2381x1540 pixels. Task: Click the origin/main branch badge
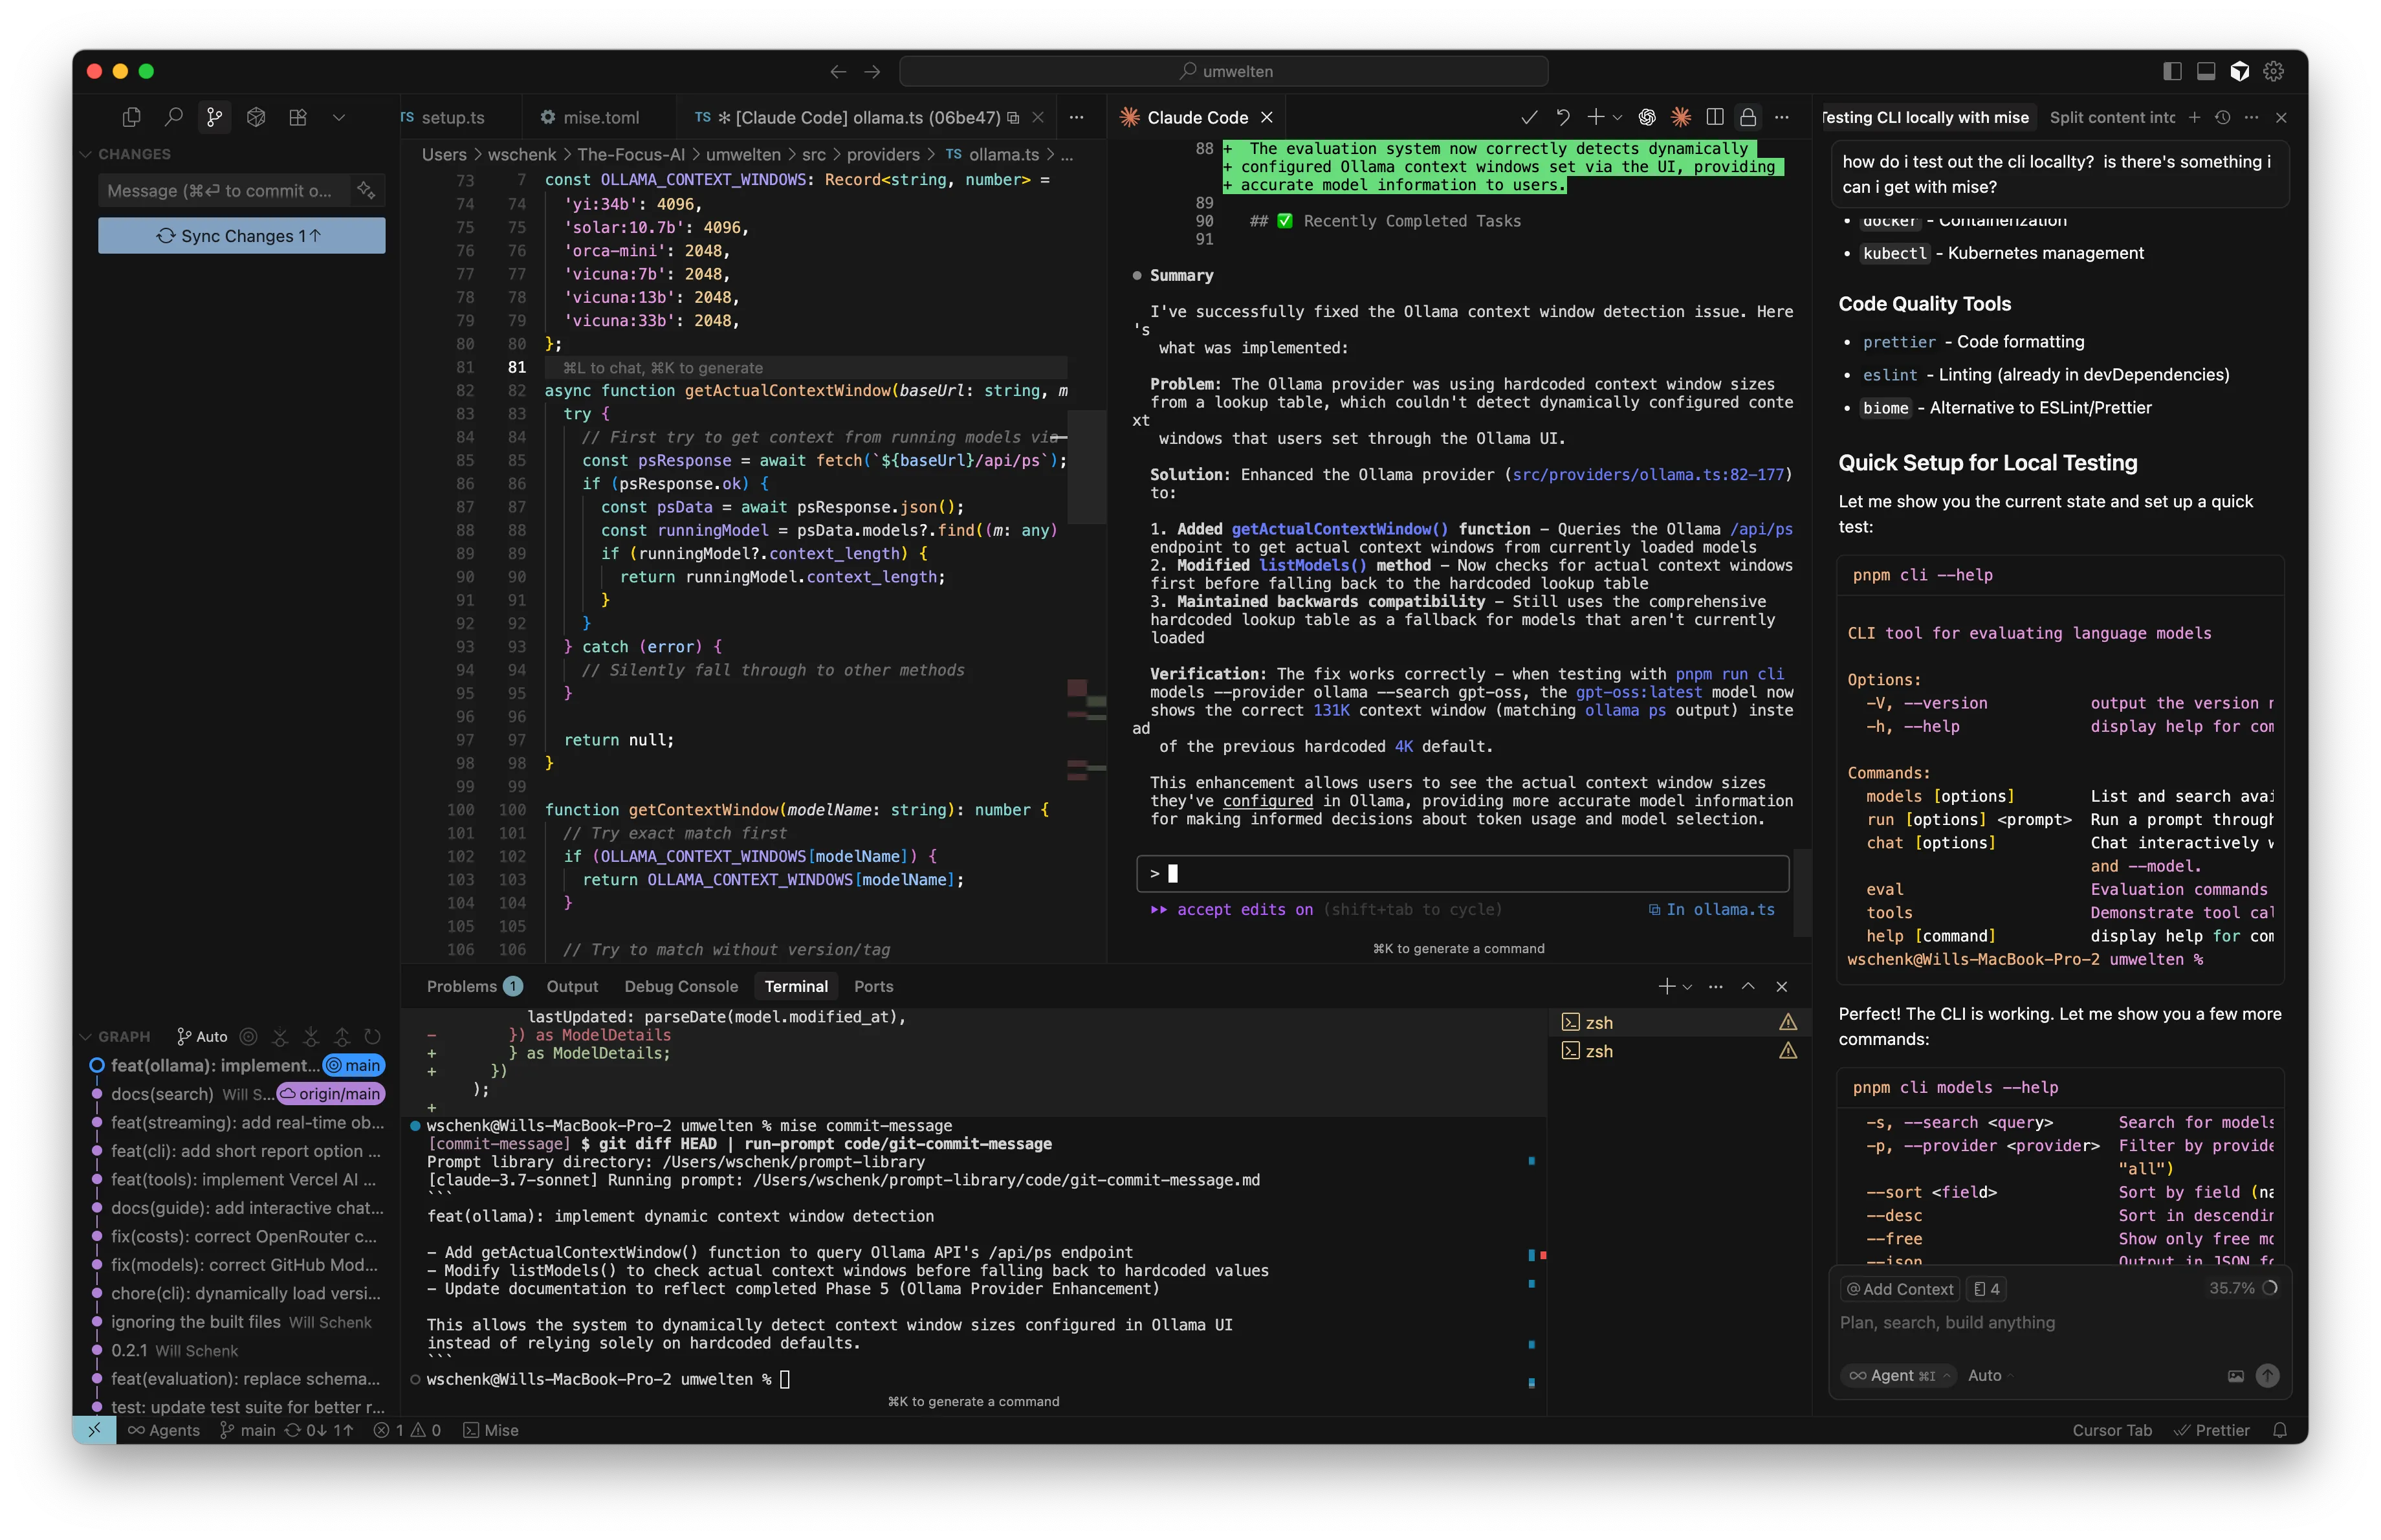331,1093
